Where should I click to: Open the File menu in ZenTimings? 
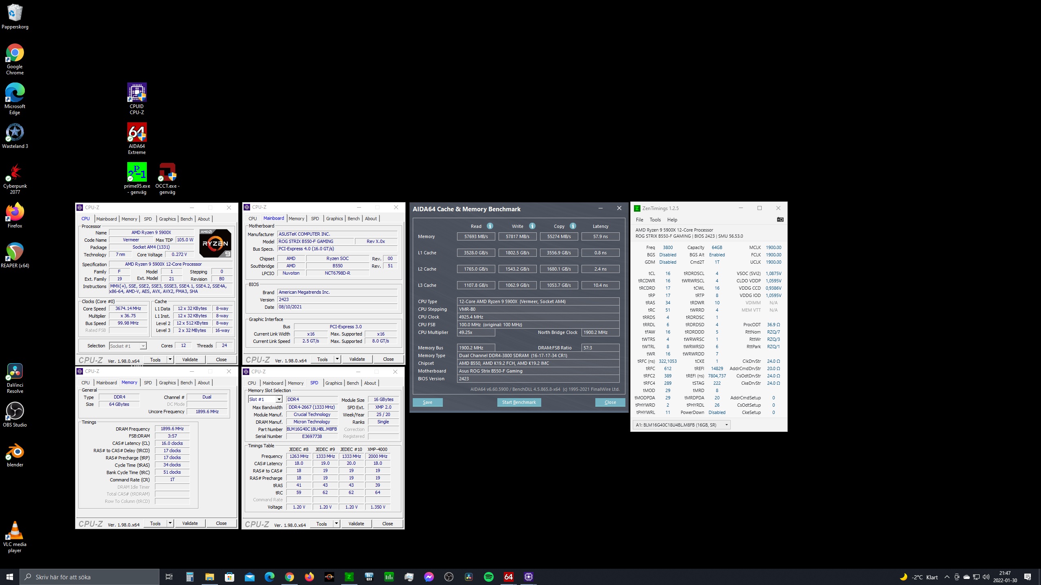[x=640, y=220]
